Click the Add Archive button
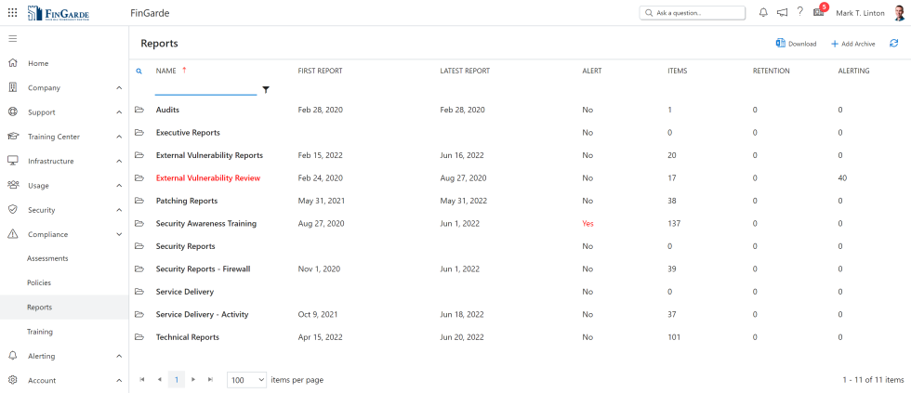The height and width of the screenshot is (393, 911). (x=853, y=44)
